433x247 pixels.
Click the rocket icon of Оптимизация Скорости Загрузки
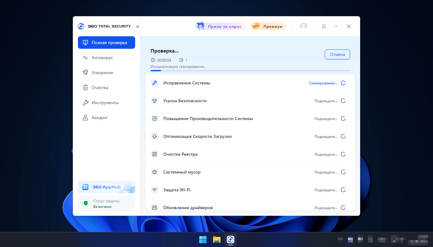155,136
